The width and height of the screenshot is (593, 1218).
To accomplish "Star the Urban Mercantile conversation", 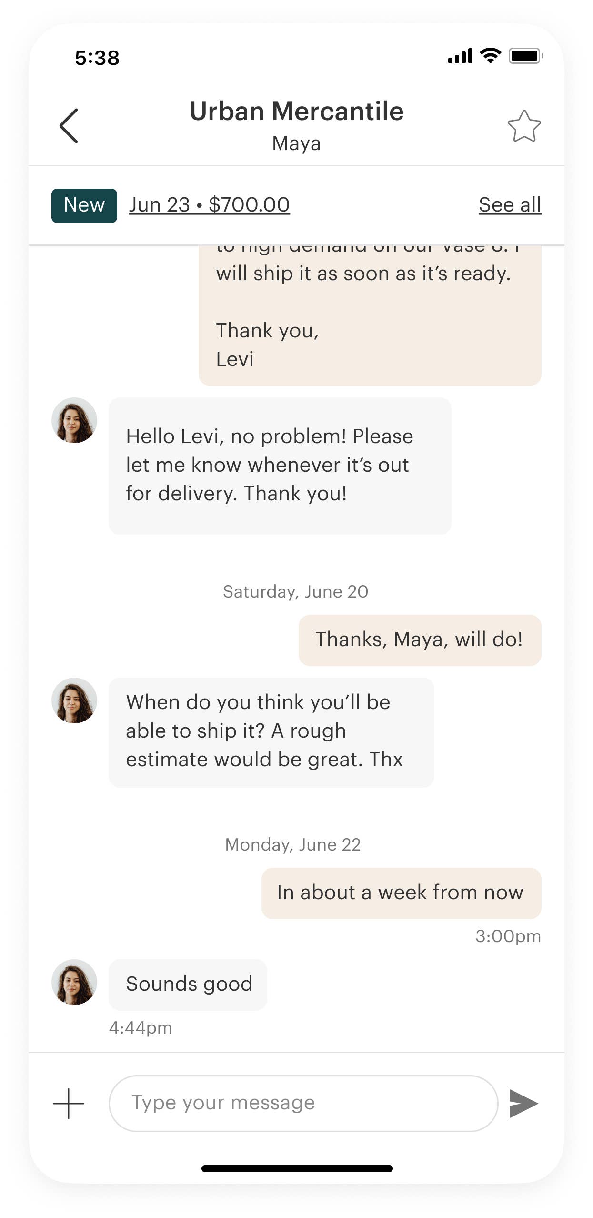I will (524, 126).
